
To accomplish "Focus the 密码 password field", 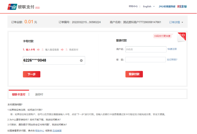I will tap(145, 59).
